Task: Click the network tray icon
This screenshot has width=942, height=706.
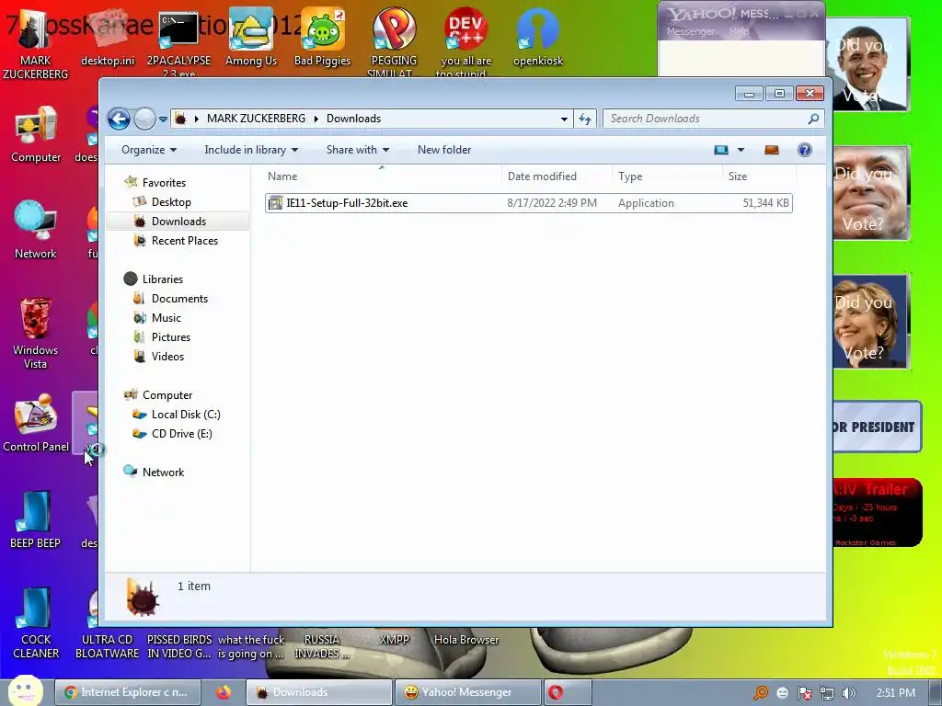Action: pyautogui.click(x=827, y=693)
